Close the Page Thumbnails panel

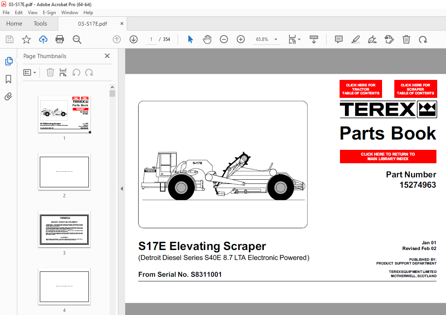coord(107,56)
